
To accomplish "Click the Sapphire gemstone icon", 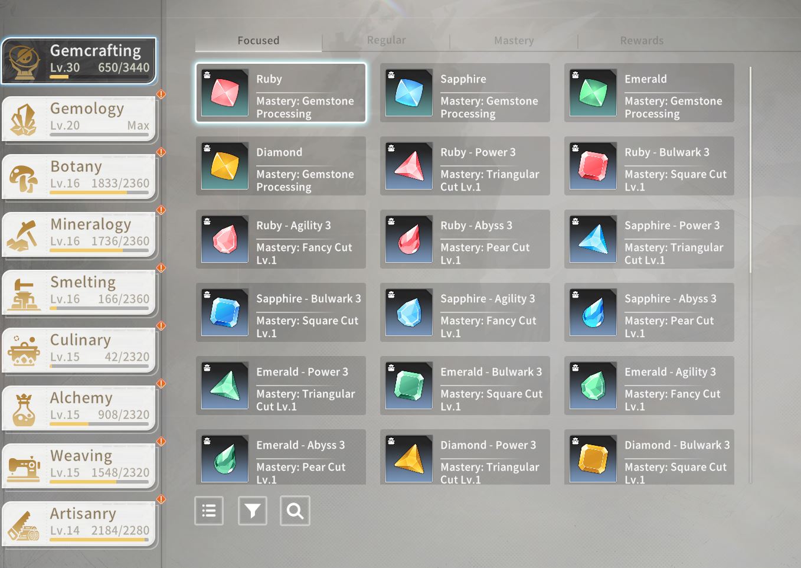I will pos(408,93).
